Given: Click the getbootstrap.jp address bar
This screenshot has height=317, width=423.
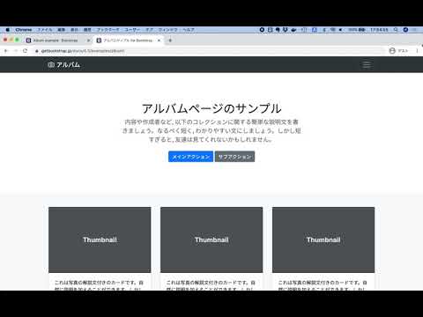Looking at the screenshot, I should pyautogui.click(x=209, y=51).
